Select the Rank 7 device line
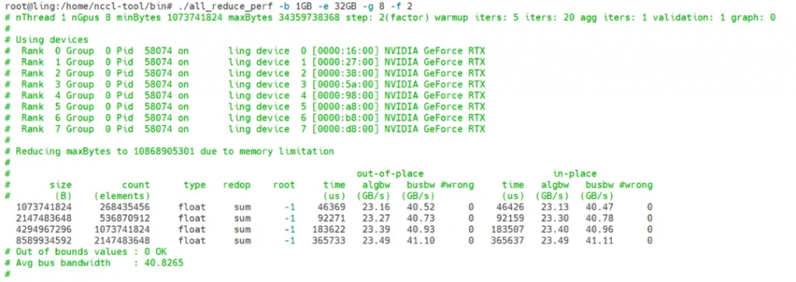 click(x=245, y=129)
